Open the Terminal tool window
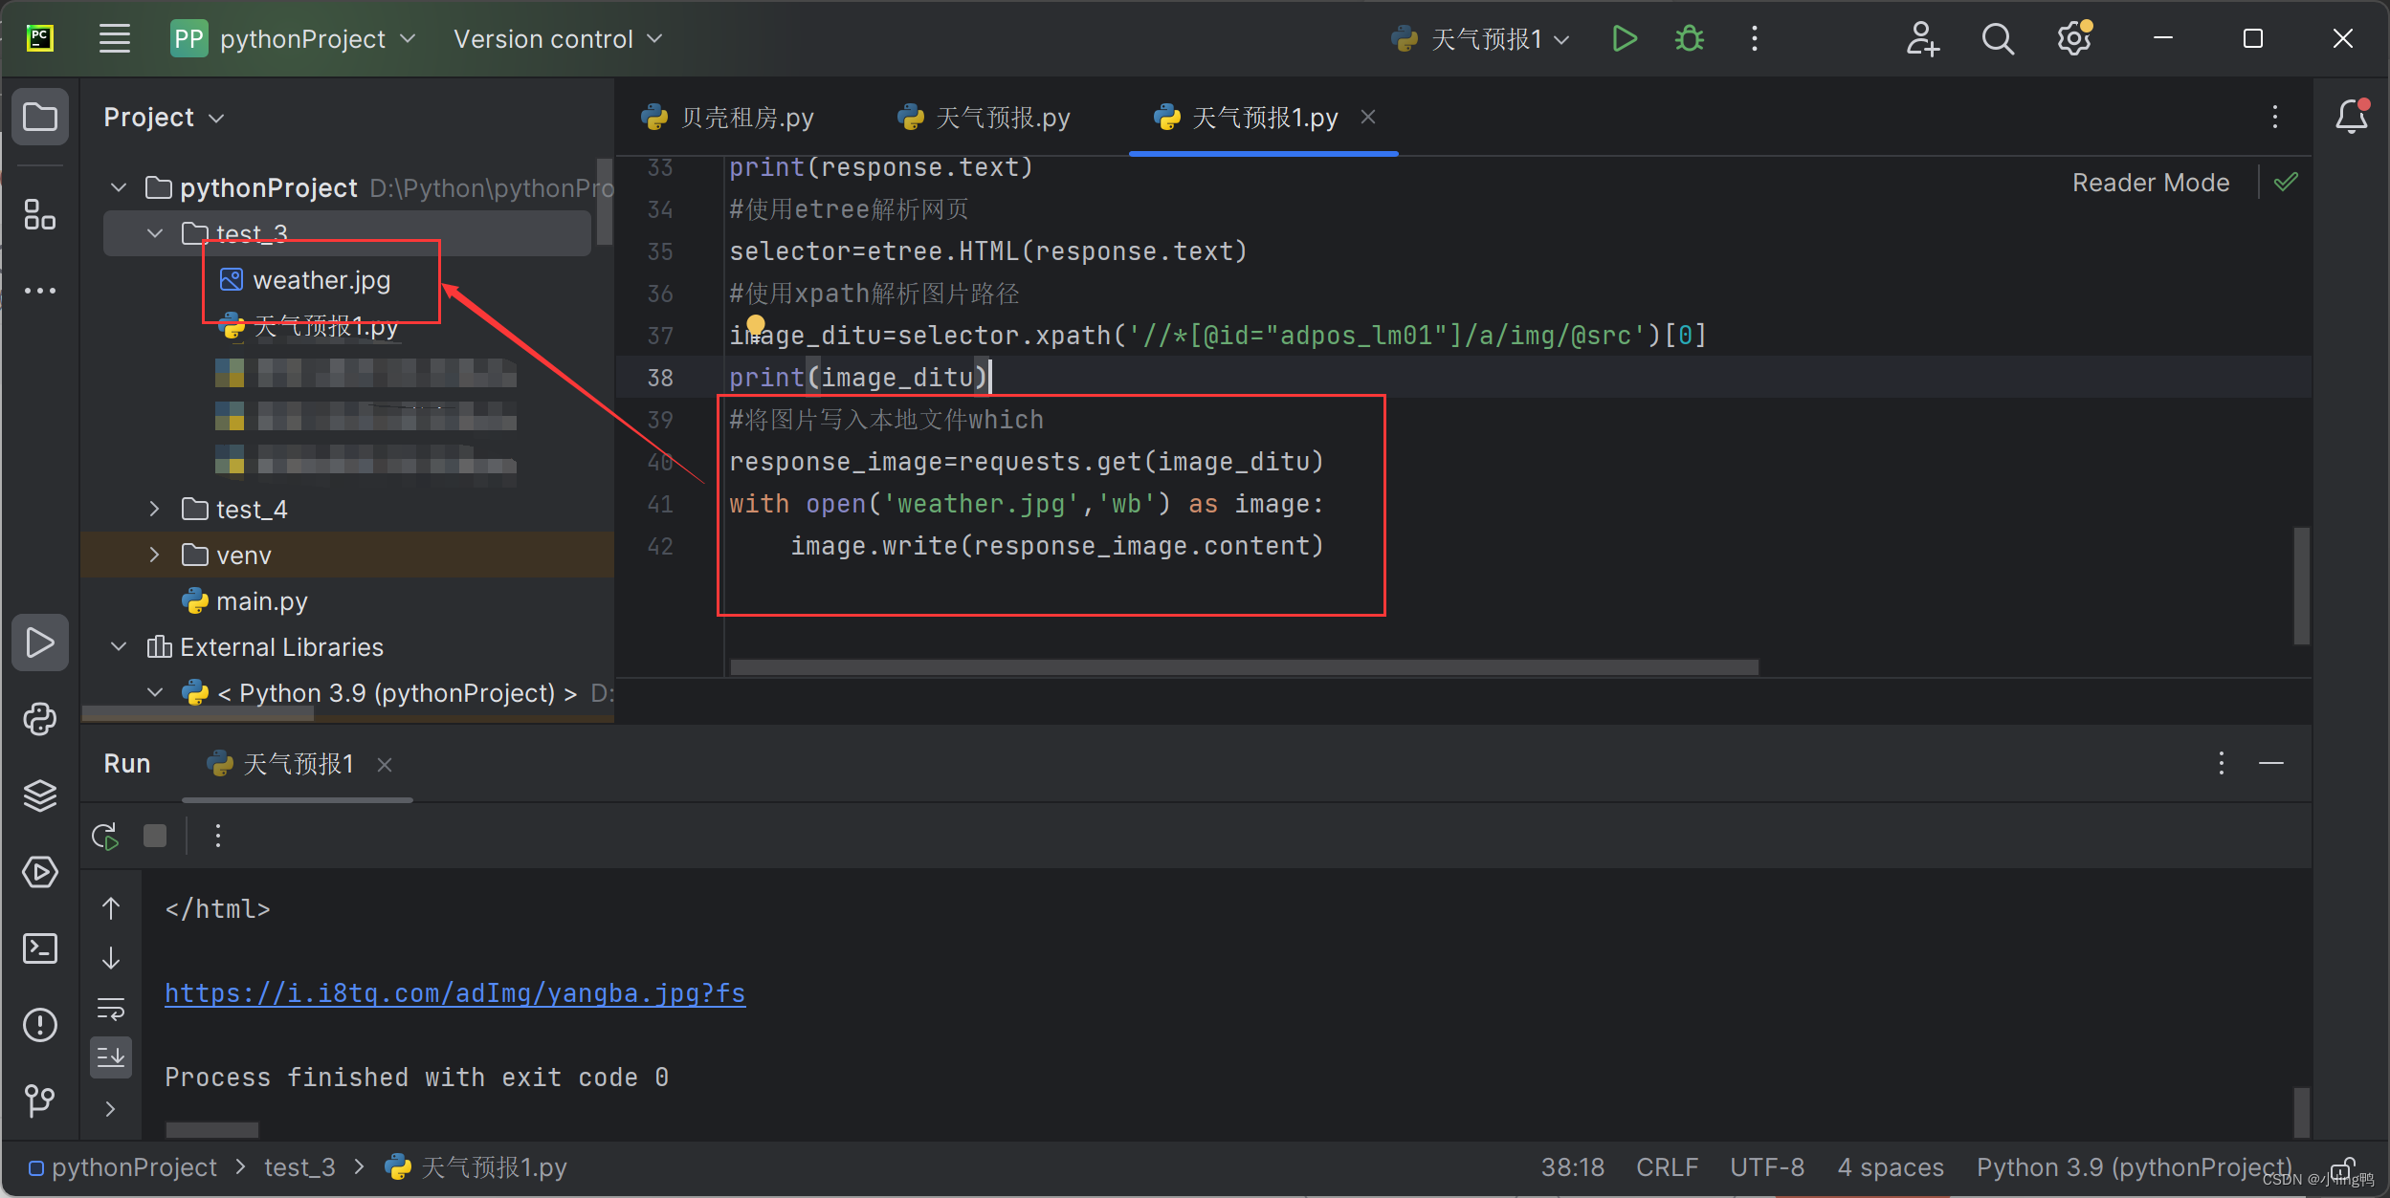Image resolution: width=2390 pixels, height=1198 pixels. point(40,948)
